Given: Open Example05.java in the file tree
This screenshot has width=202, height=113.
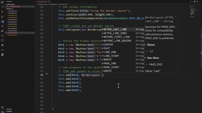Looking at the screenshot, I should pos(13,20).
